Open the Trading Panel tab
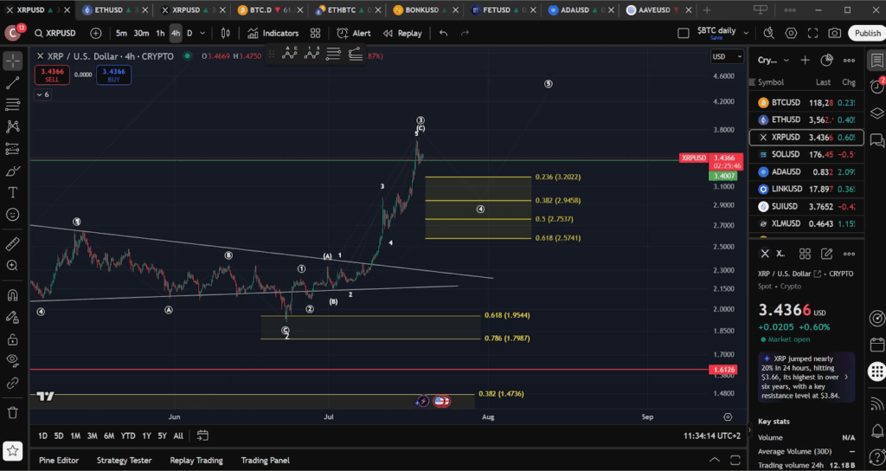The height and width of the screenshot is (471, 886). point(265,461)
